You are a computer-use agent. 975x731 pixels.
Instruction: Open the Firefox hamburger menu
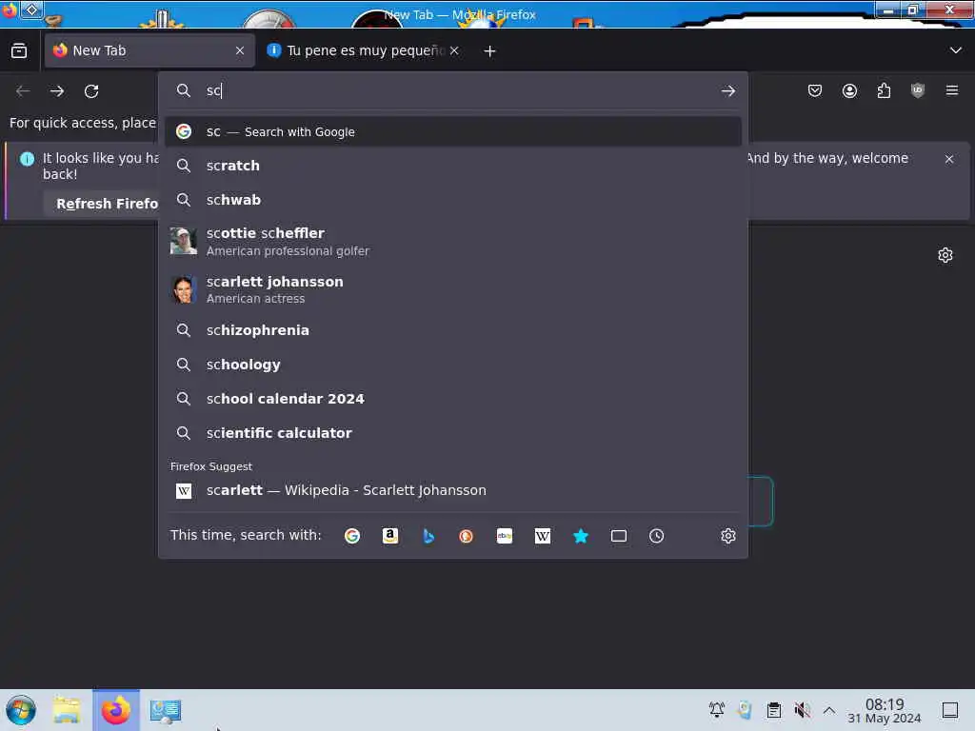tap(952, 90)
